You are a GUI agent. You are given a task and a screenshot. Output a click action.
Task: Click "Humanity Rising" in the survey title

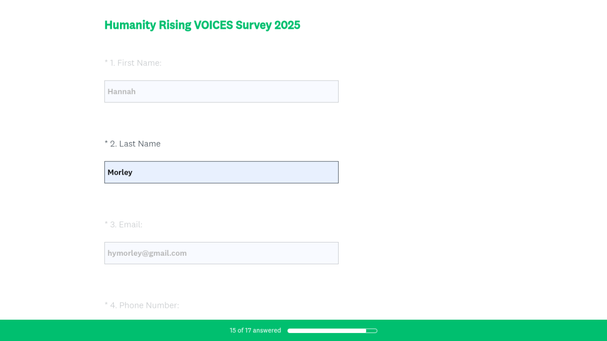[x=148, y=25]
